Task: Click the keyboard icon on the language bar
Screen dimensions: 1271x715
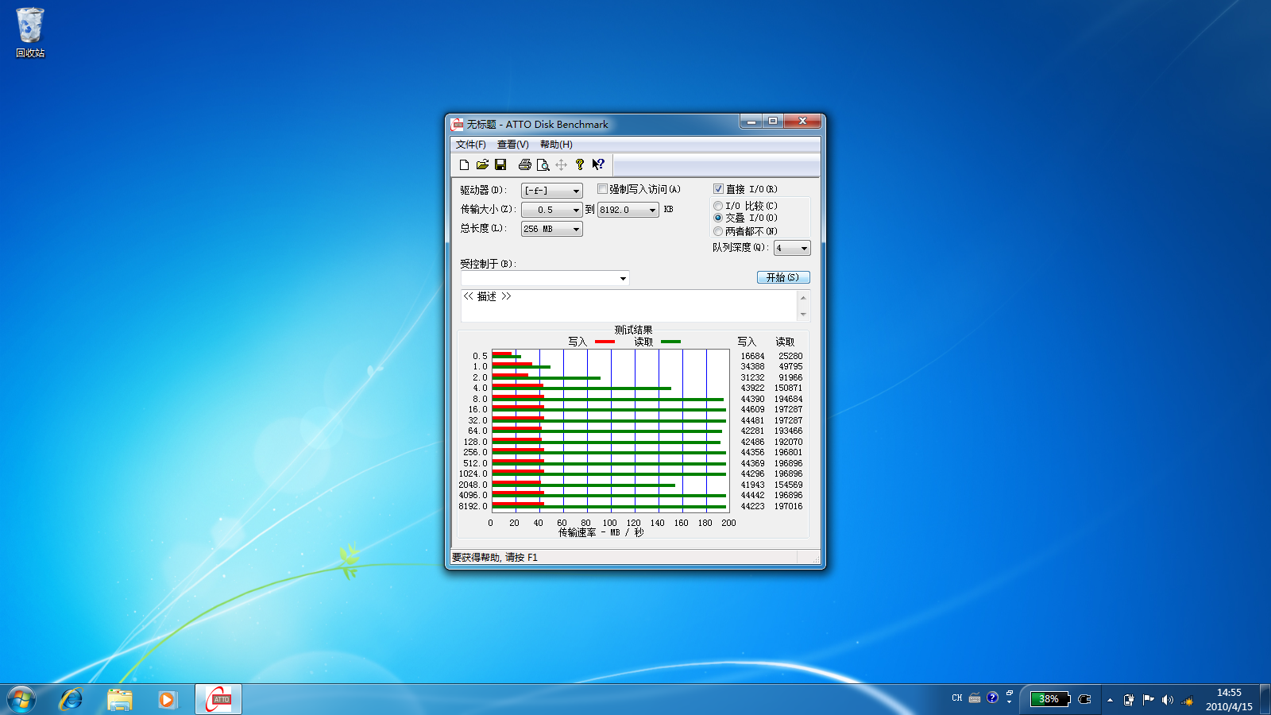Action: click(975, 698)
